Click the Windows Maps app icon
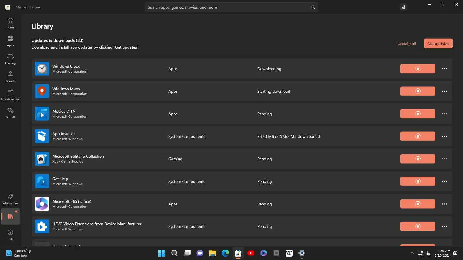Viewport: 463px width, 260px height. (x=42, y=91)
